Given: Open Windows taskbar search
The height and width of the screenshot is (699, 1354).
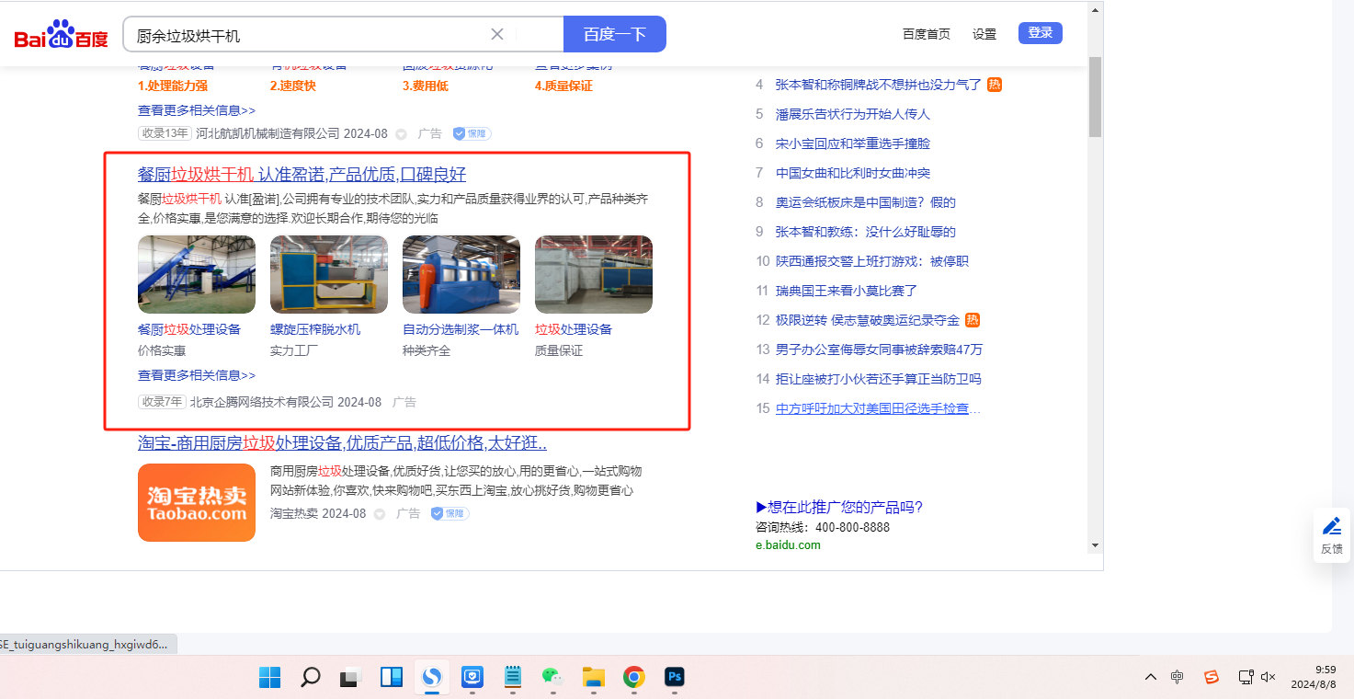Looking at the screenshot, I should click(311, 678).
